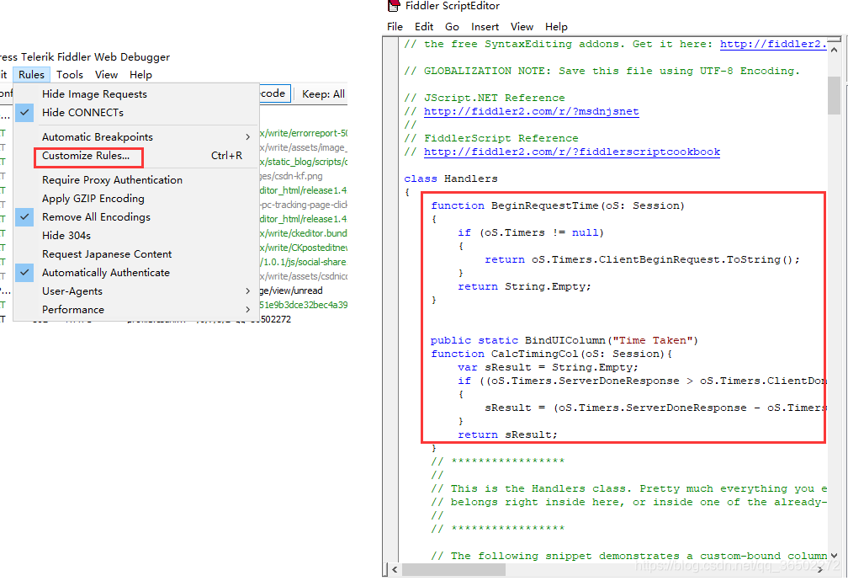Click 'This is the Handlers class' comment
The image size is (848, 581).
(x=628, y=489)
